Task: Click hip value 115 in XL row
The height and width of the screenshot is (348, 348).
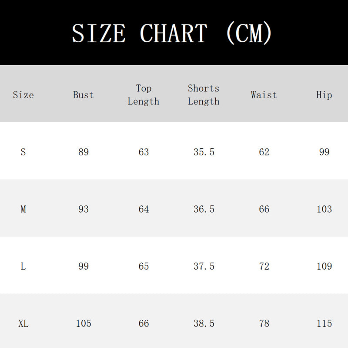Action: [x=324, y=323]
